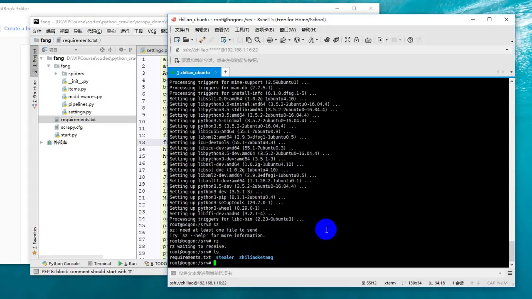Click PyCharm project panel settings gear

(x=121, y=50)
